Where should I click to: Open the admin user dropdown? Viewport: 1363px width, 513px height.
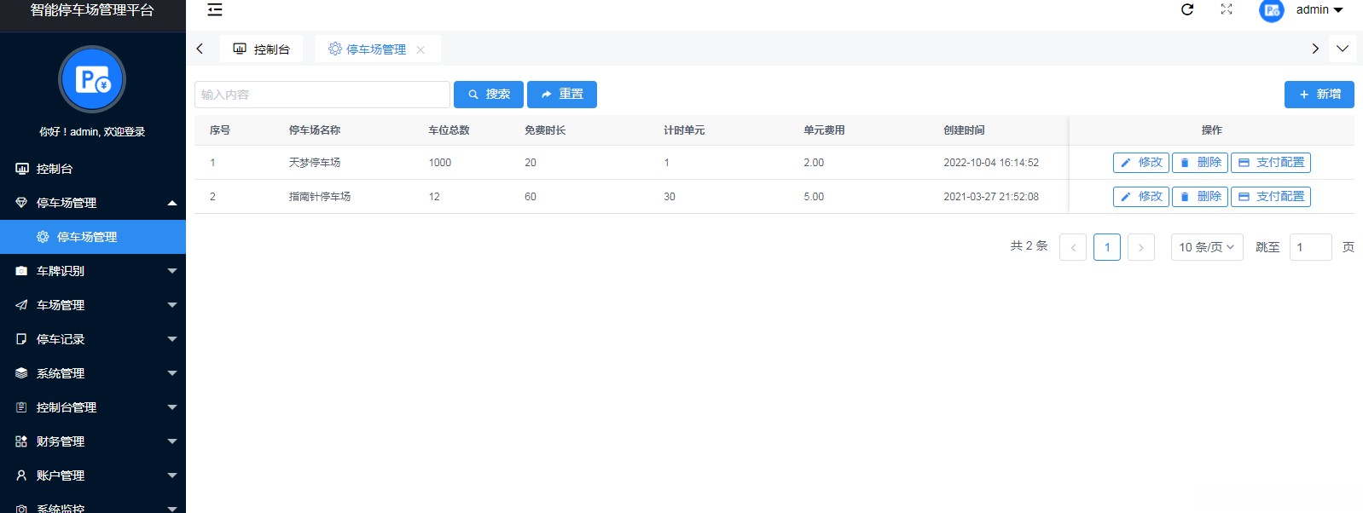[x=1319, y=10]
